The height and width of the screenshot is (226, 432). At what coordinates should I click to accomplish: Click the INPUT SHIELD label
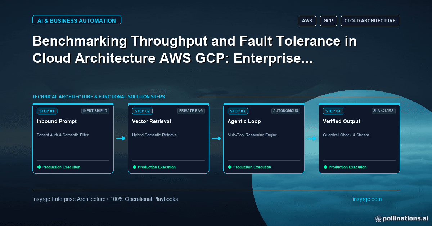[95, 111]
